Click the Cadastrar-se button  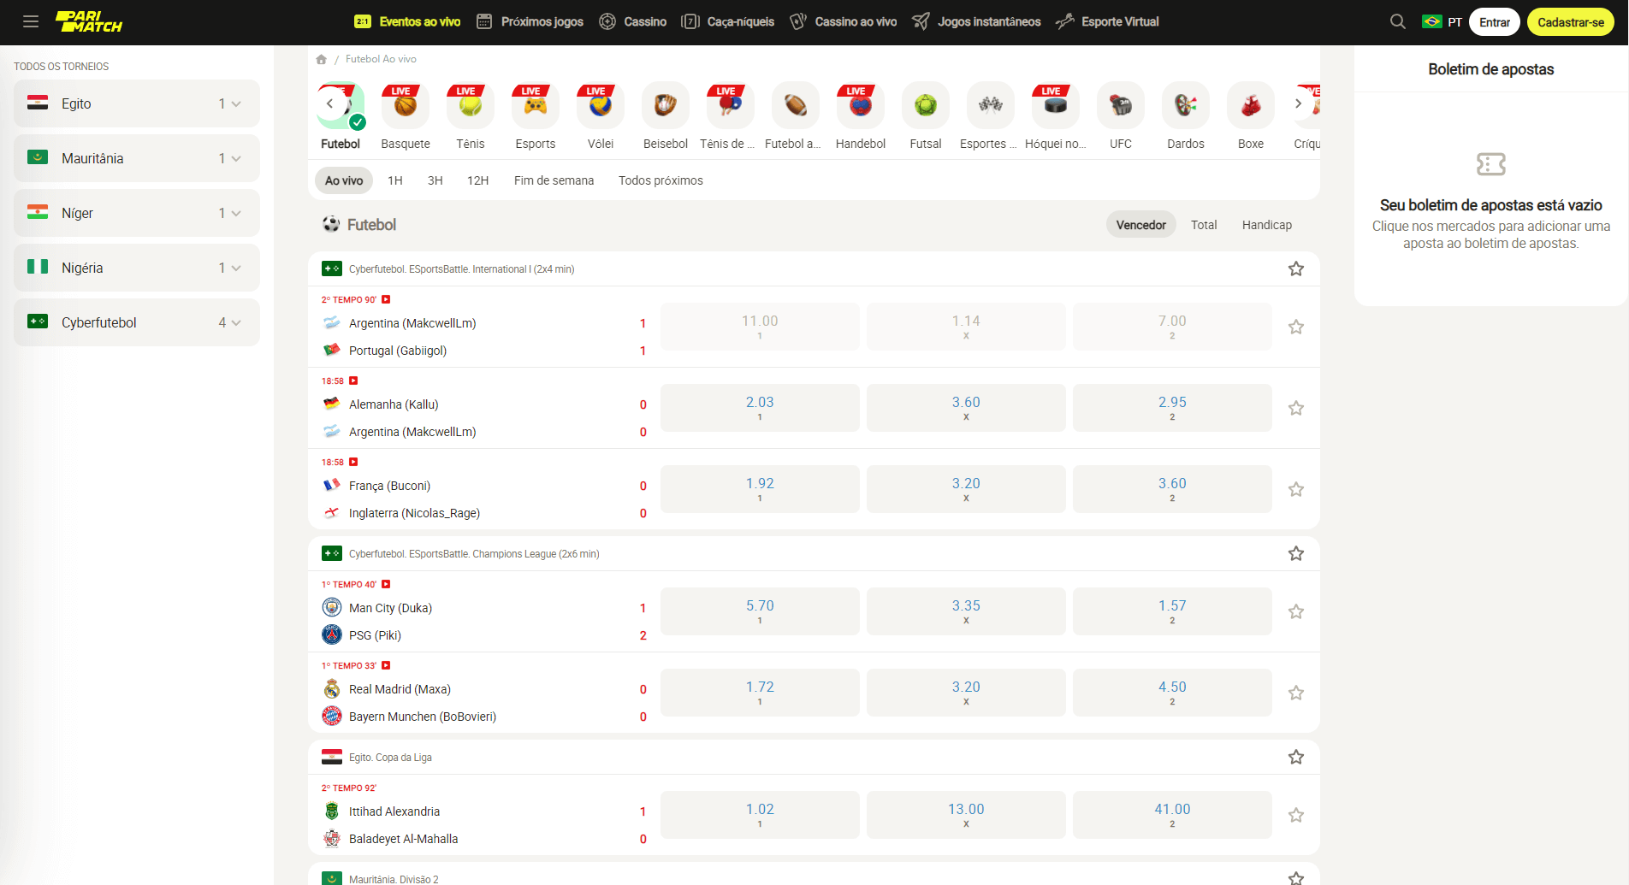1571,22
